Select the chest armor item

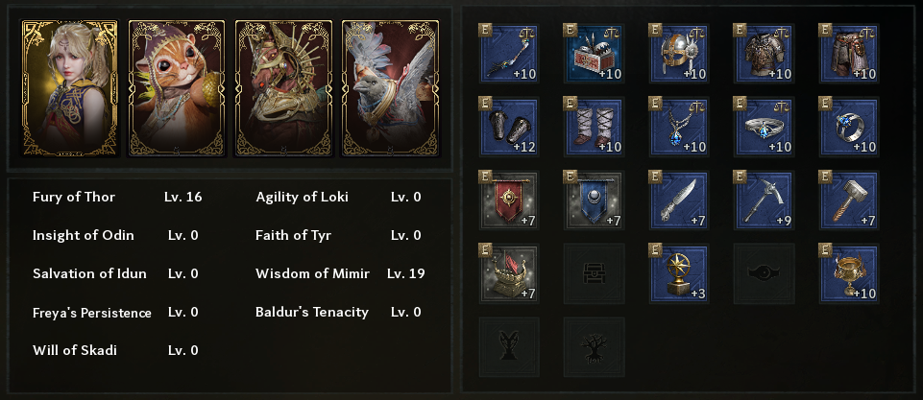coord(764,55)
